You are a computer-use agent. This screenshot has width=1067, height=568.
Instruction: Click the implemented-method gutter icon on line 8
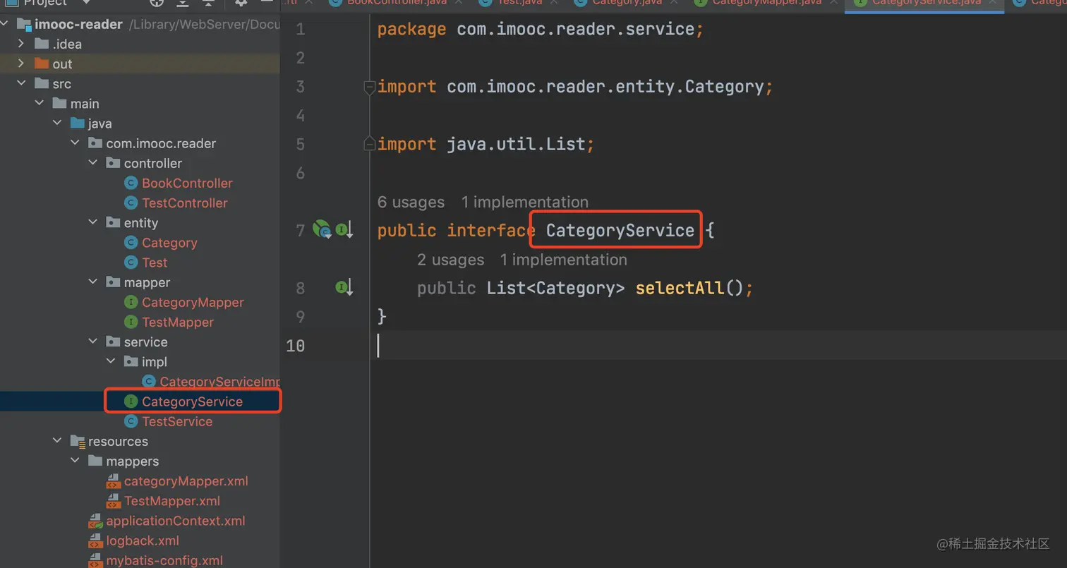coord(344,287)
